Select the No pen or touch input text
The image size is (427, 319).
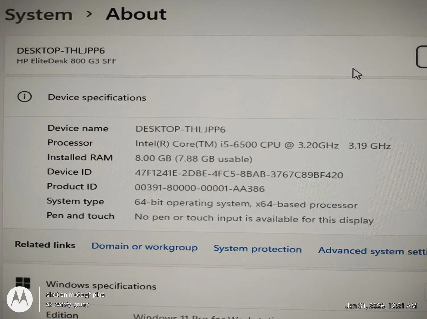pos(254,219)
